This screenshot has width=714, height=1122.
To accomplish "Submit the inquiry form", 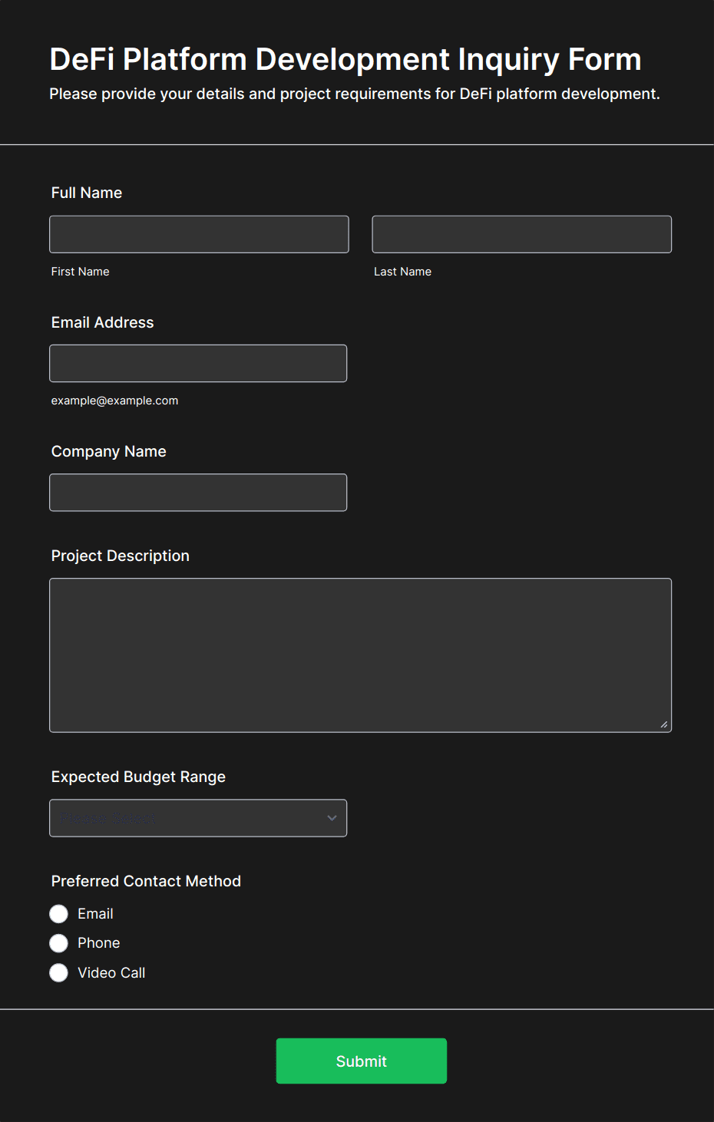I will click(361, 1061).
